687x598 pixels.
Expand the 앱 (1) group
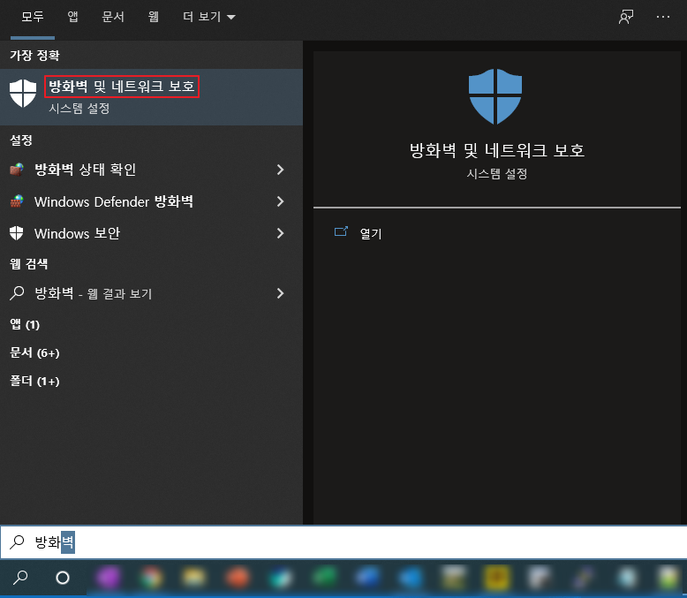point(25,324)
